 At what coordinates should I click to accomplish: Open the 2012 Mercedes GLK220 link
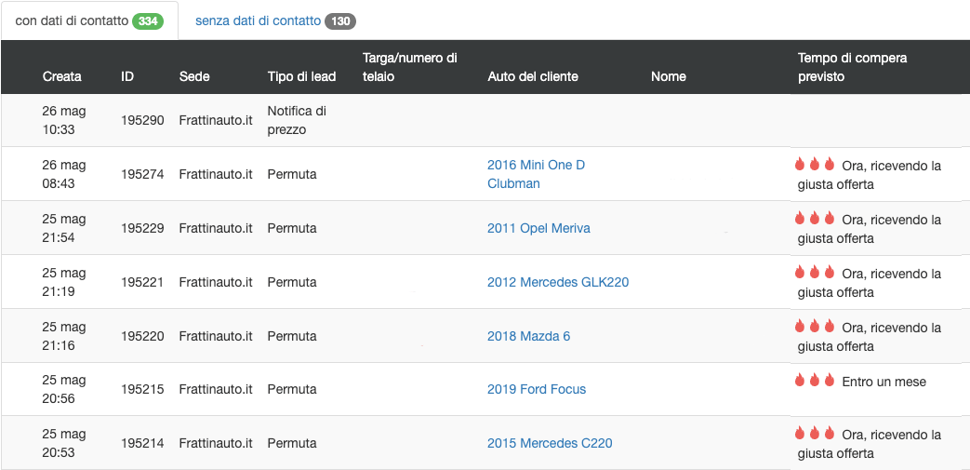(558, 282)
